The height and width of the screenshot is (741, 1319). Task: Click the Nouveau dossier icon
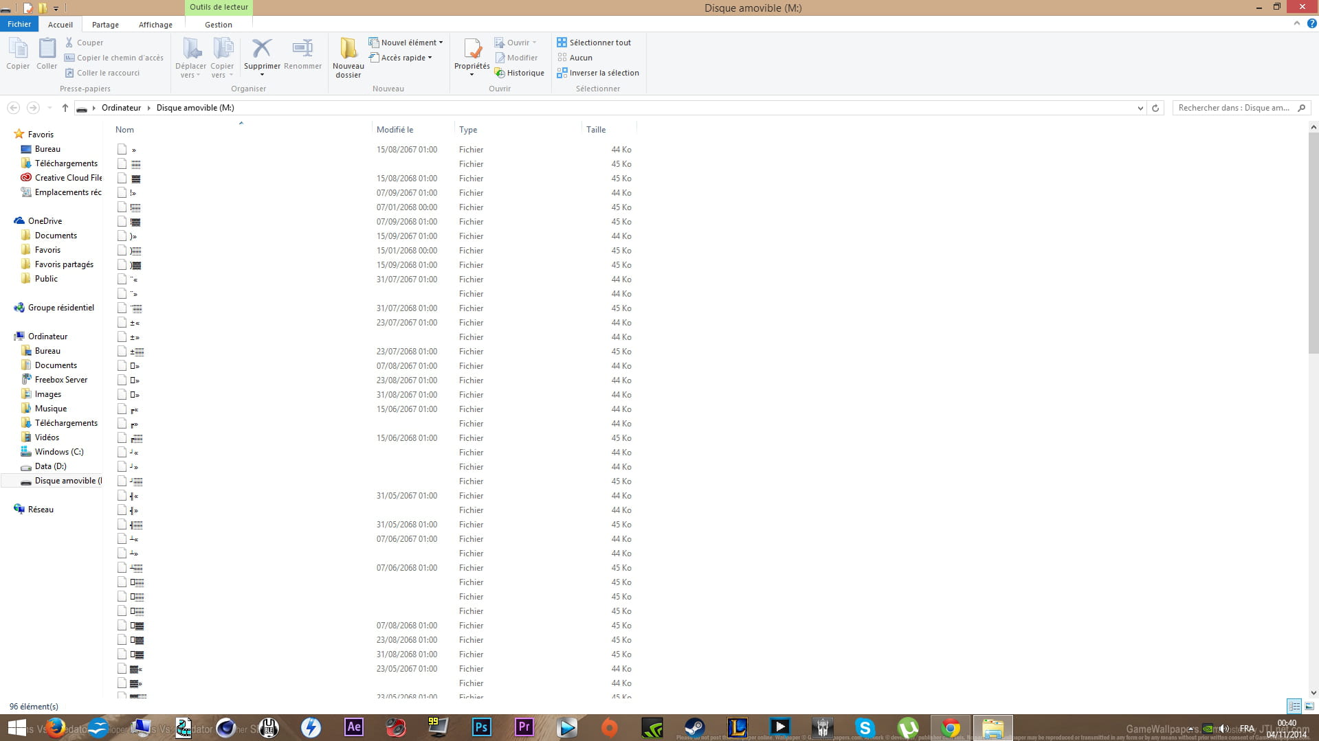348,49
